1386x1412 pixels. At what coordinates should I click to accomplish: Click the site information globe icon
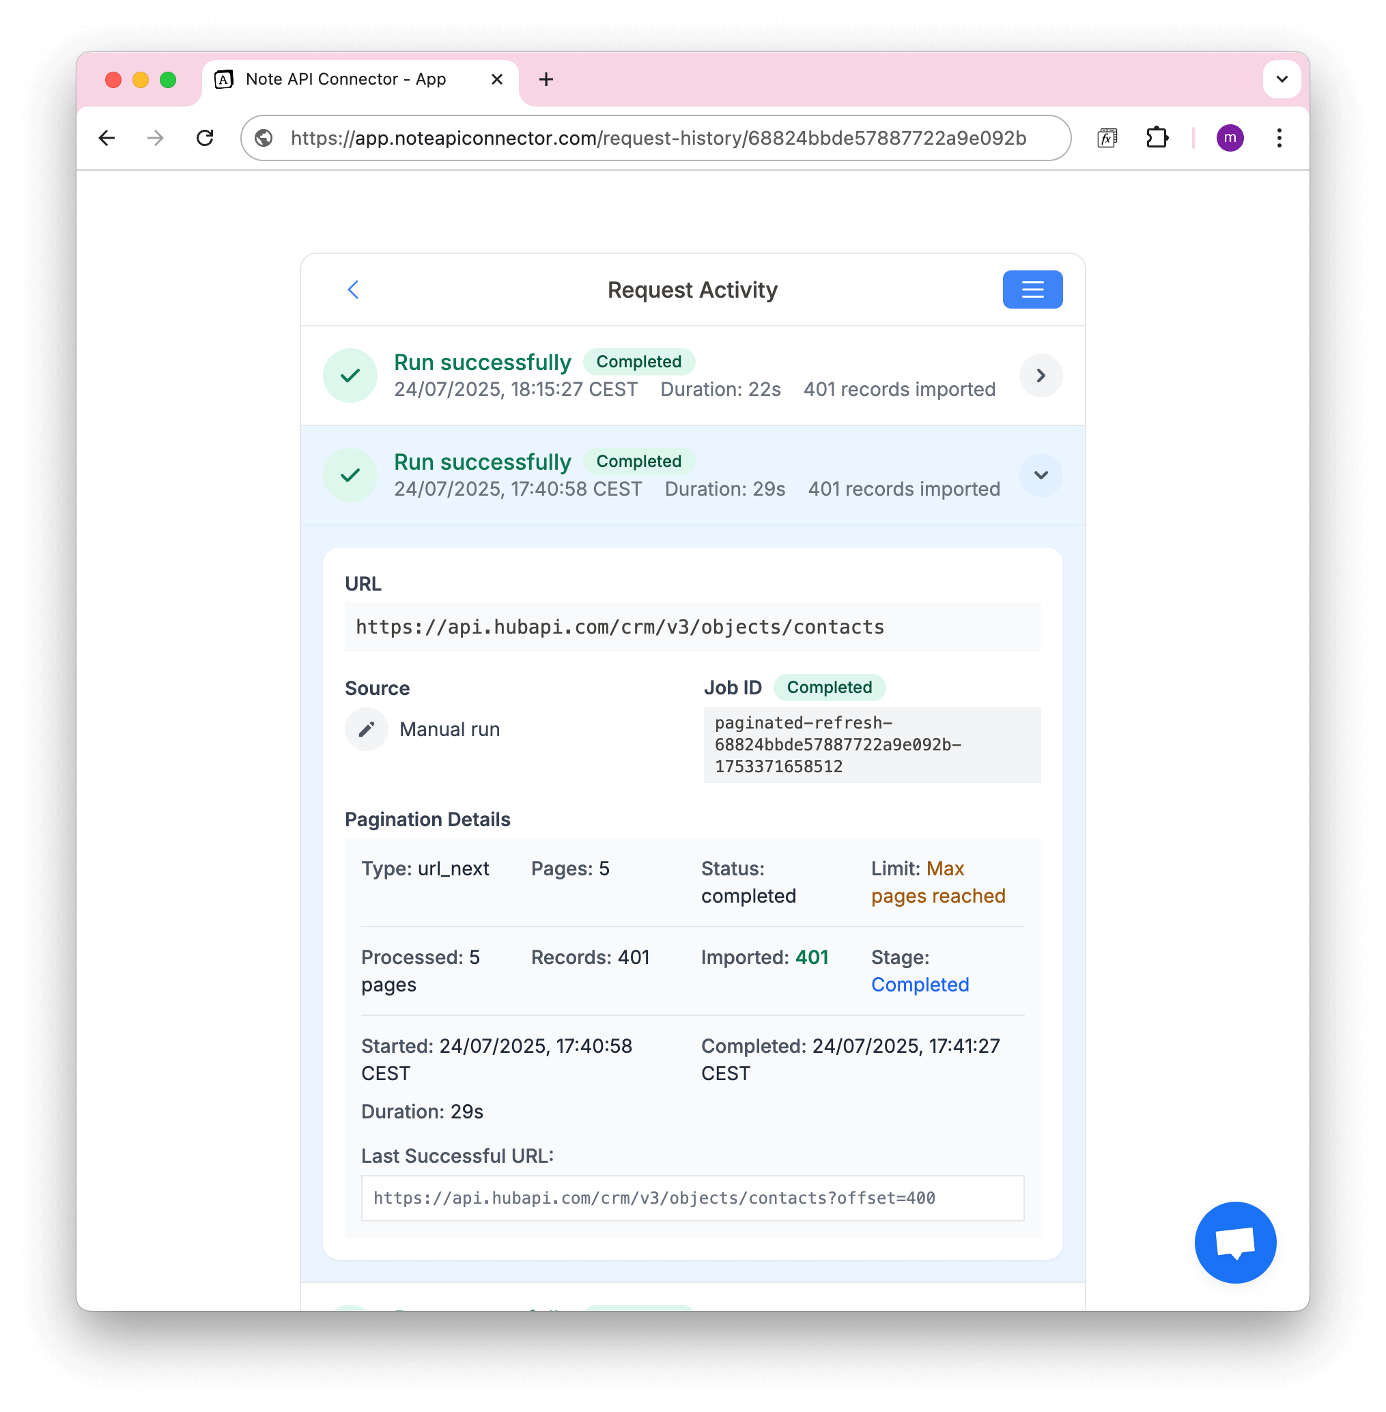tap(264, 139)
